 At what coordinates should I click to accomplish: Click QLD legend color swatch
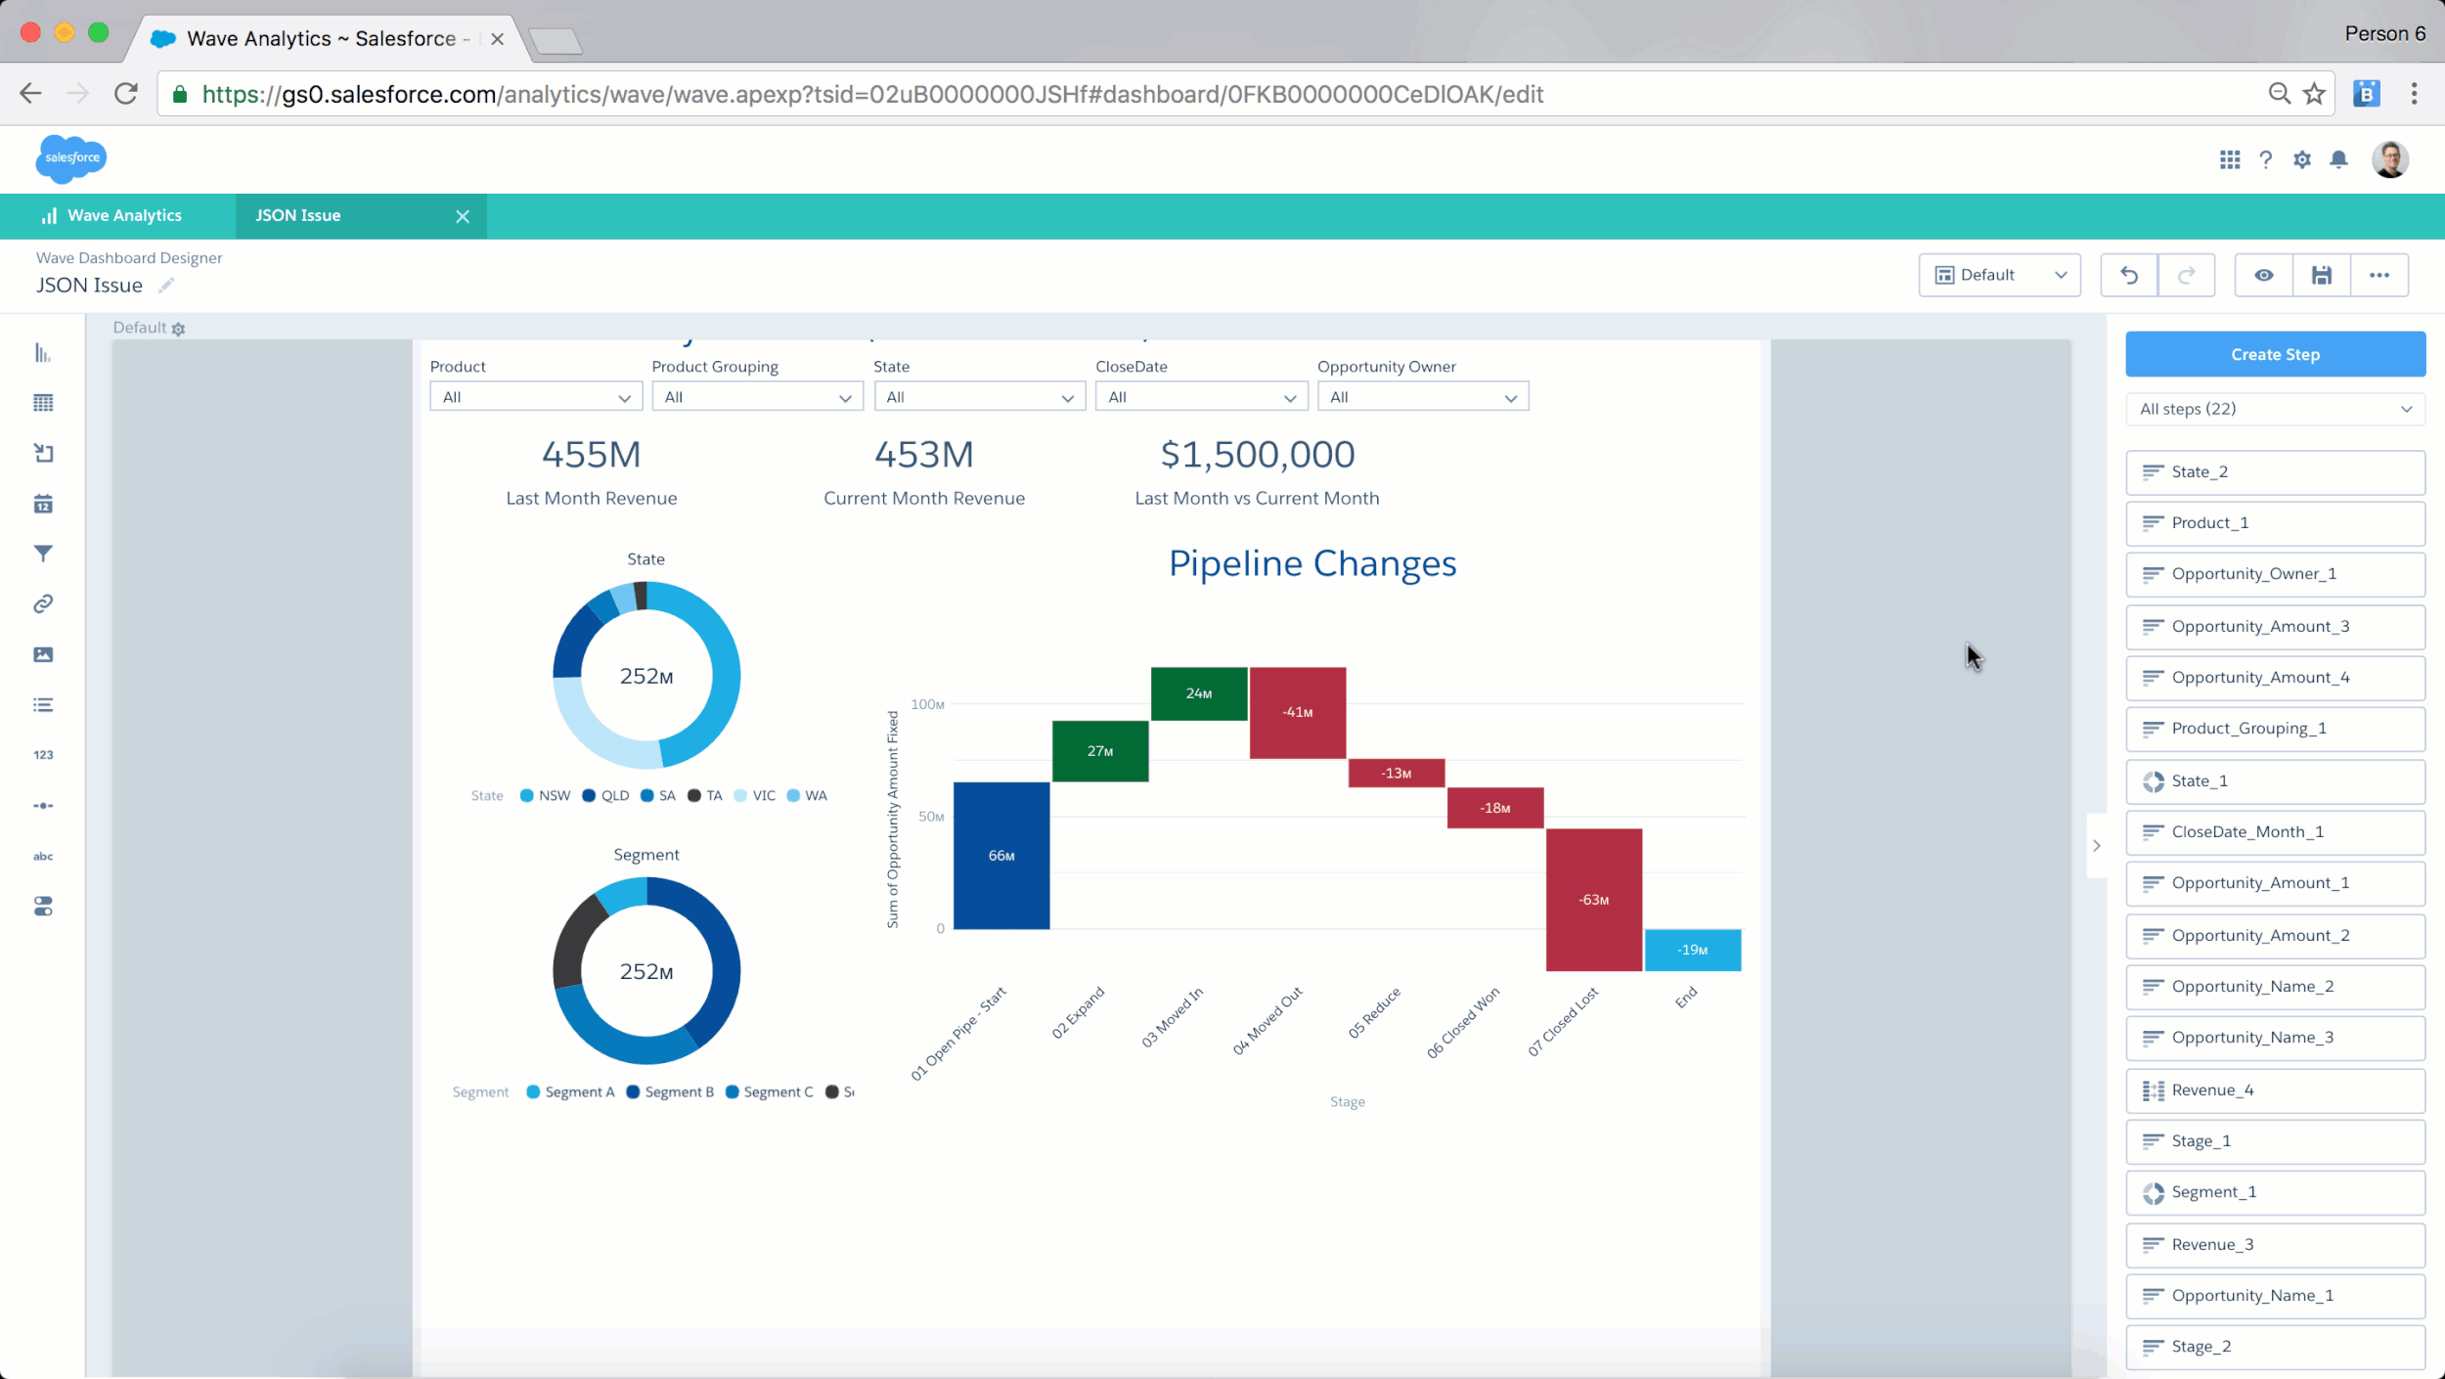click(589, 795)
